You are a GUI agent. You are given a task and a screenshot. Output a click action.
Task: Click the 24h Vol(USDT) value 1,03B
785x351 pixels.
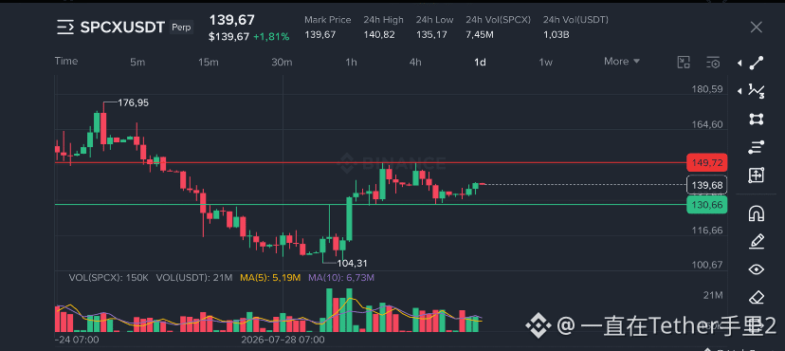557,35
